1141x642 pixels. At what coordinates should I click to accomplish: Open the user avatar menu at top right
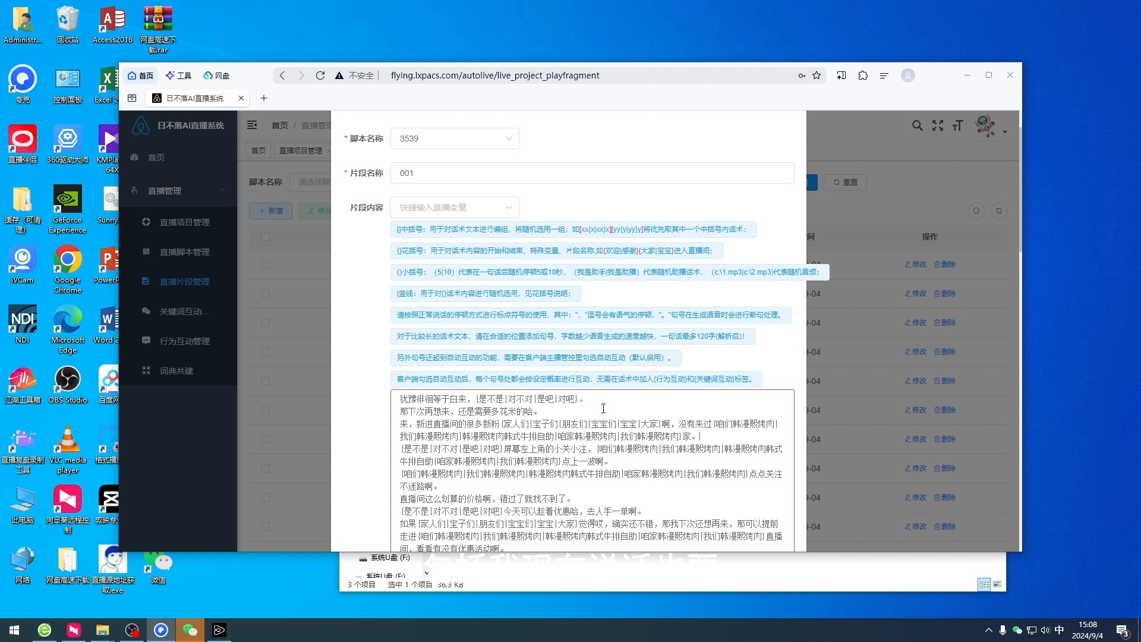coord(985,125)
